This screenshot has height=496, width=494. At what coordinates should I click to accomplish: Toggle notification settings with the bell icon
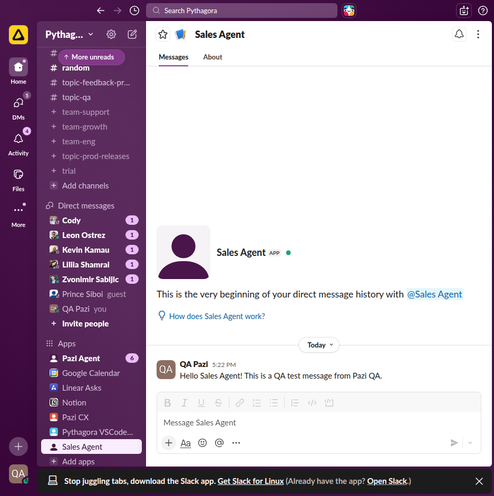click(x=459, y=34)
